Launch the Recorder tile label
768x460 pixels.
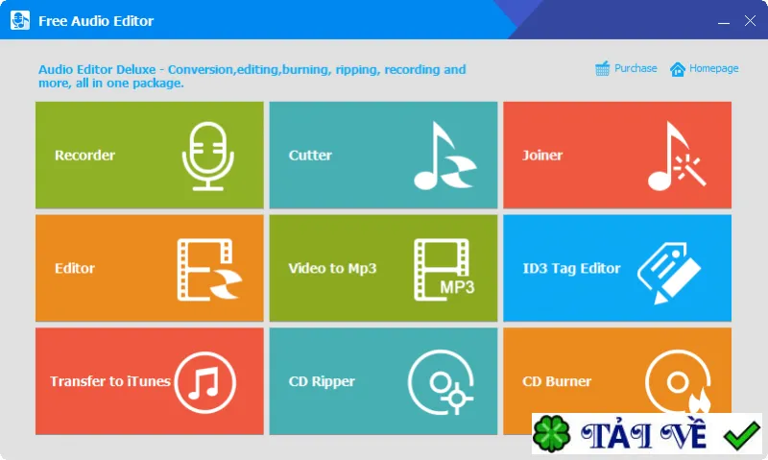(84, 156)
